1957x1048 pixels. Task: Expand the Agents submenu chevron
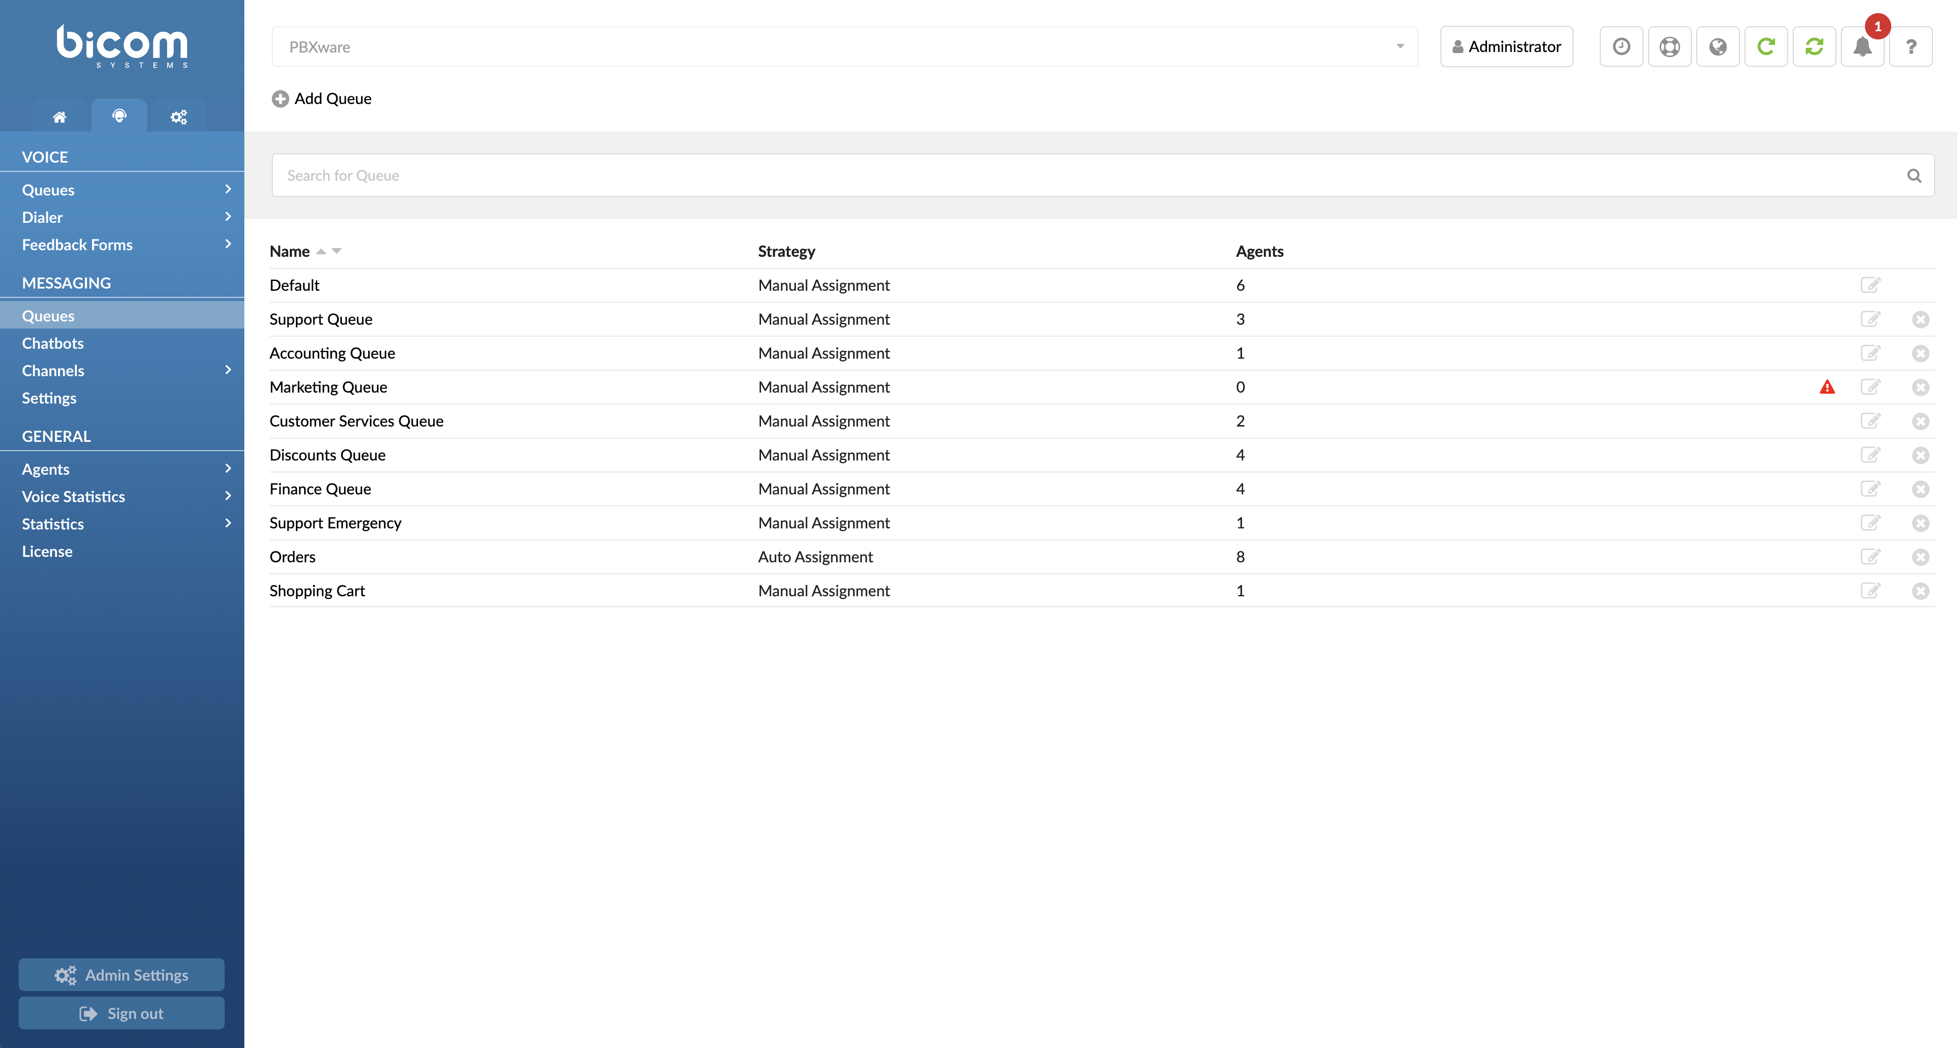[x=227, y=469]
